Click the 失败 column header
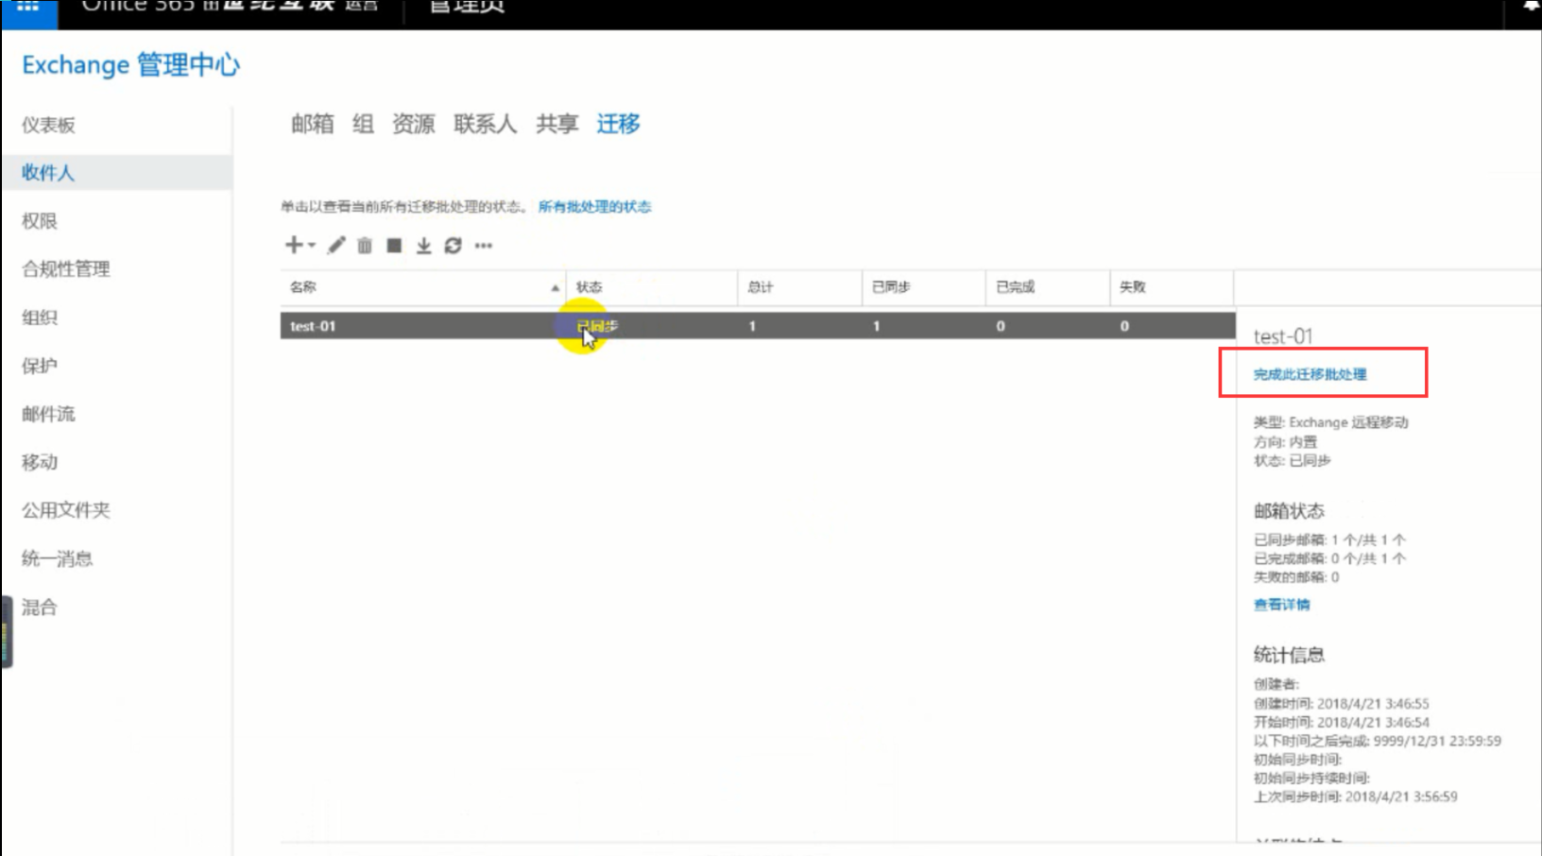The height and width of the screenshot is (856, 1542). [1172, 287]
